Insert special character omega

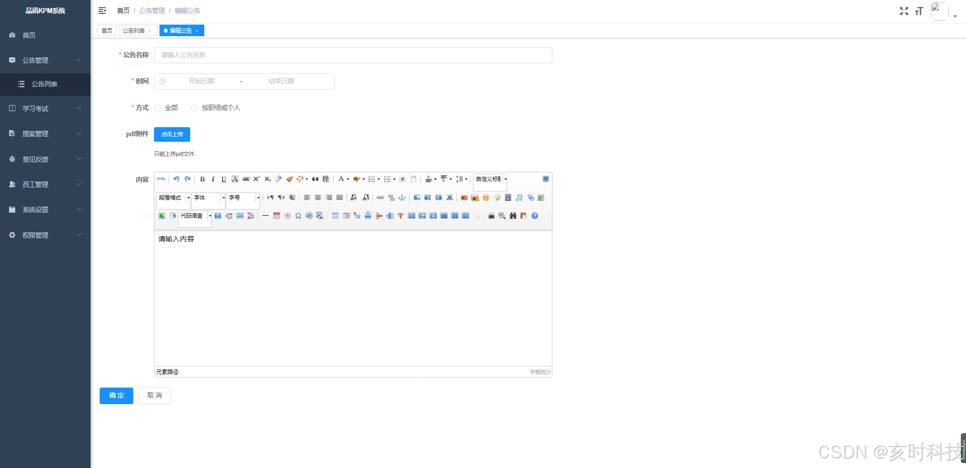pos(298,216)
